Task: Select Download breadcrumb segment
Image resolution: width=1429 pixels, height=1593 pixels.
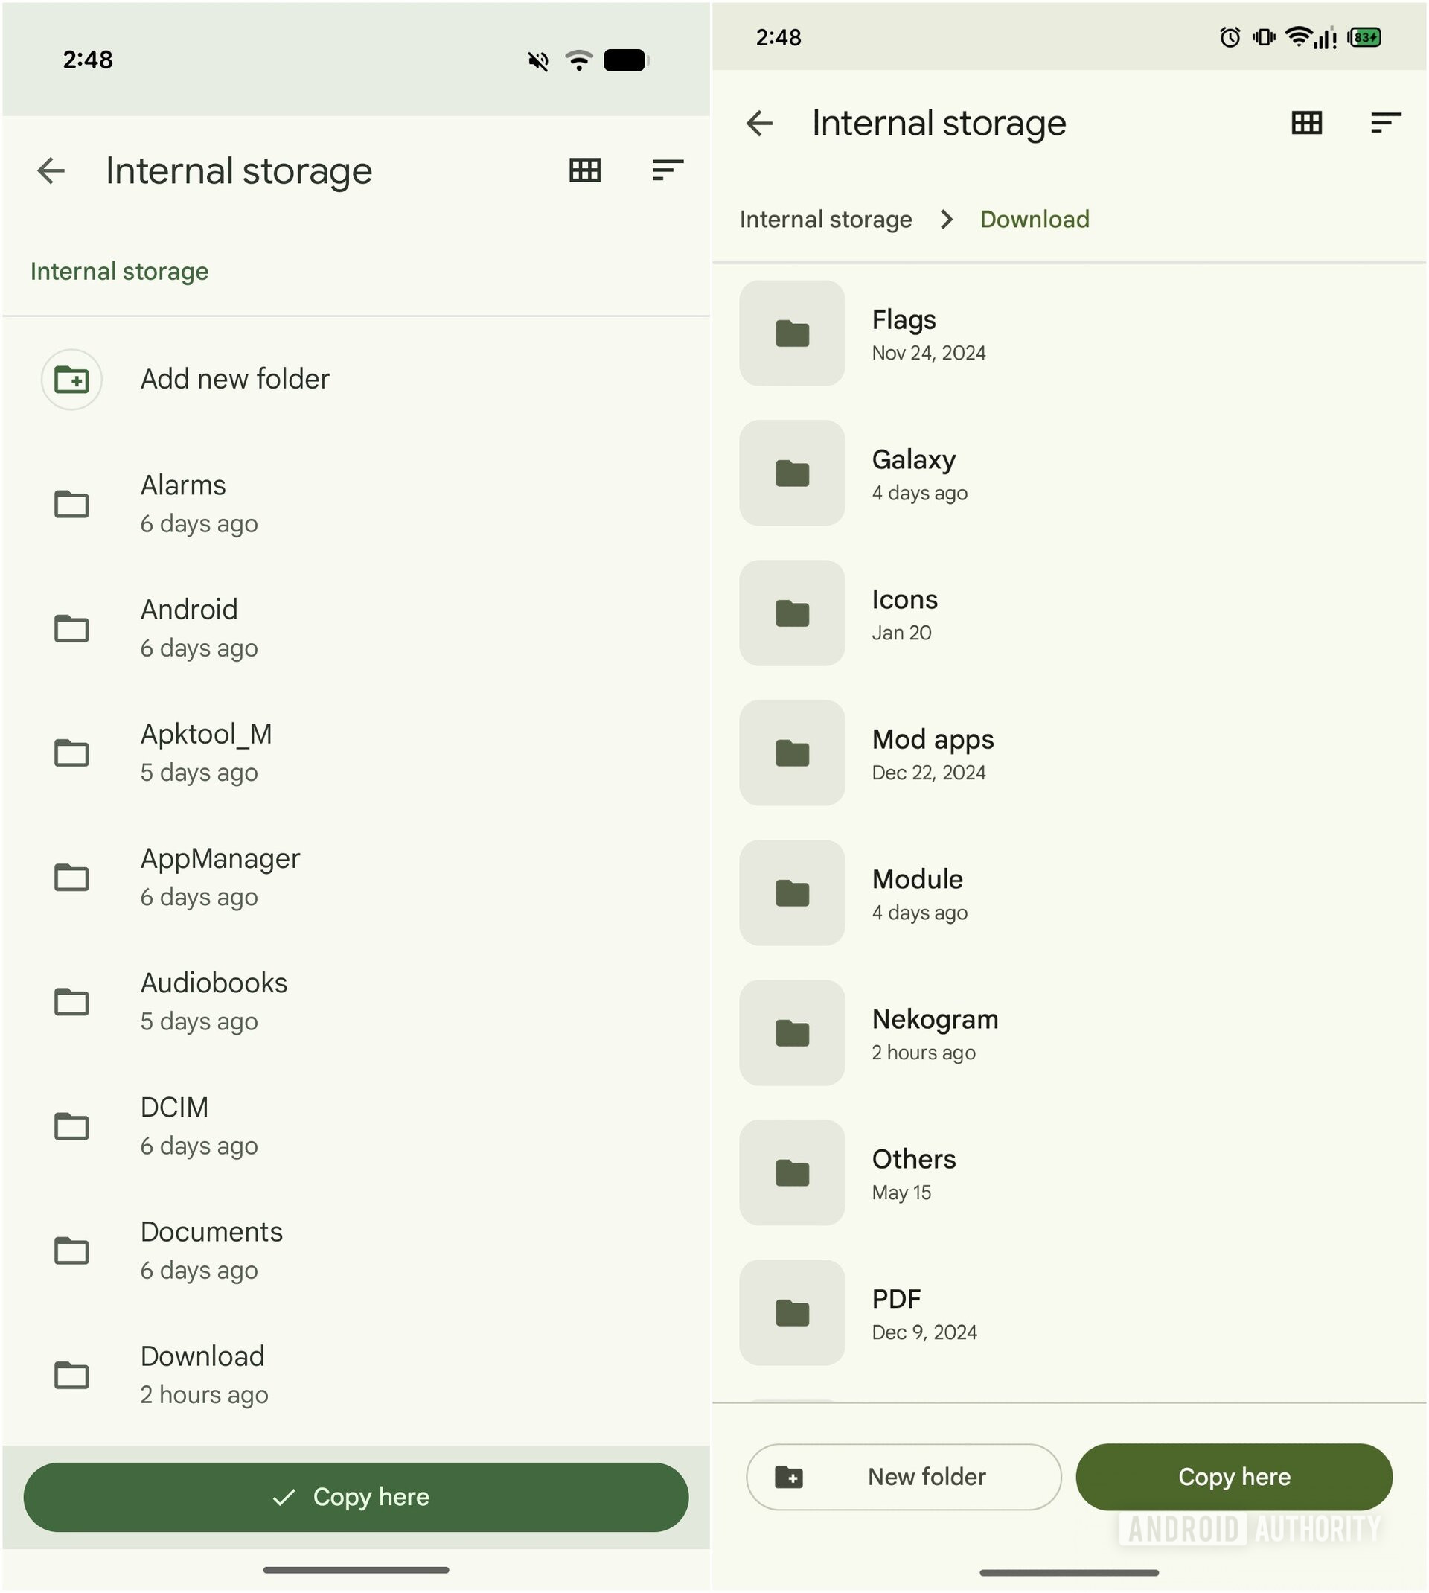Action: tap(1034, 220)
